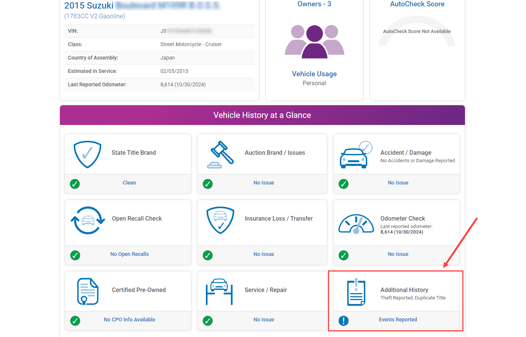This screenshot has height=337, width=526.
Task: Click green checkmark in Accident / Damage card
Action: point(344,184)
